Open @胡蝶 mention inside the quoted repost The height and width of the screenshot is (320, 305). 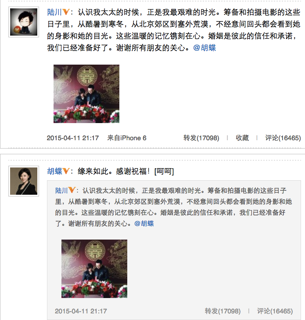144,223
